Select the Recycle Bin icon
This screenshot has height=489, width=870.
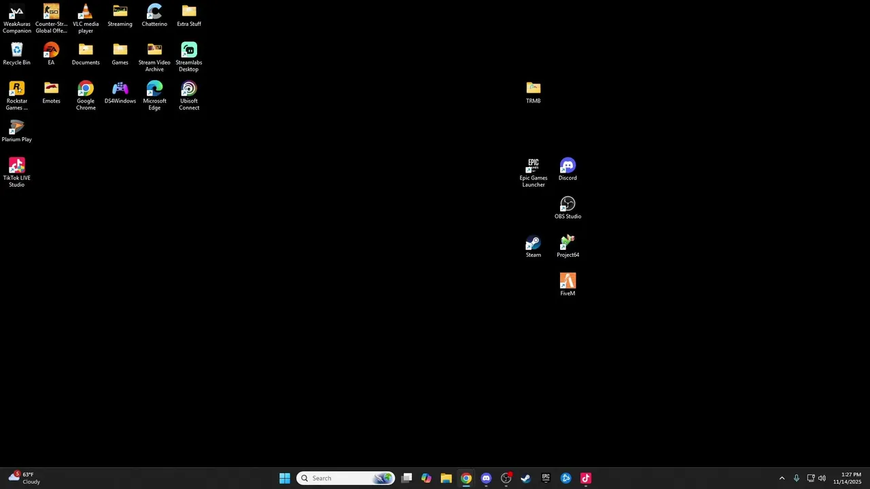[16, 54]
